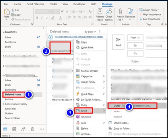The image size is (168, 138).
Task: Click the Signature icon
Action: [130, 12]
